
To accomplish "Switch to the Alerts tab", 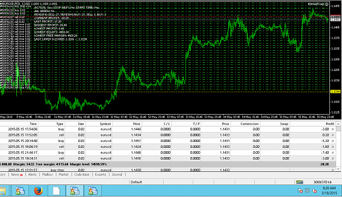I will pyautogui.click(x=32, y=175).
